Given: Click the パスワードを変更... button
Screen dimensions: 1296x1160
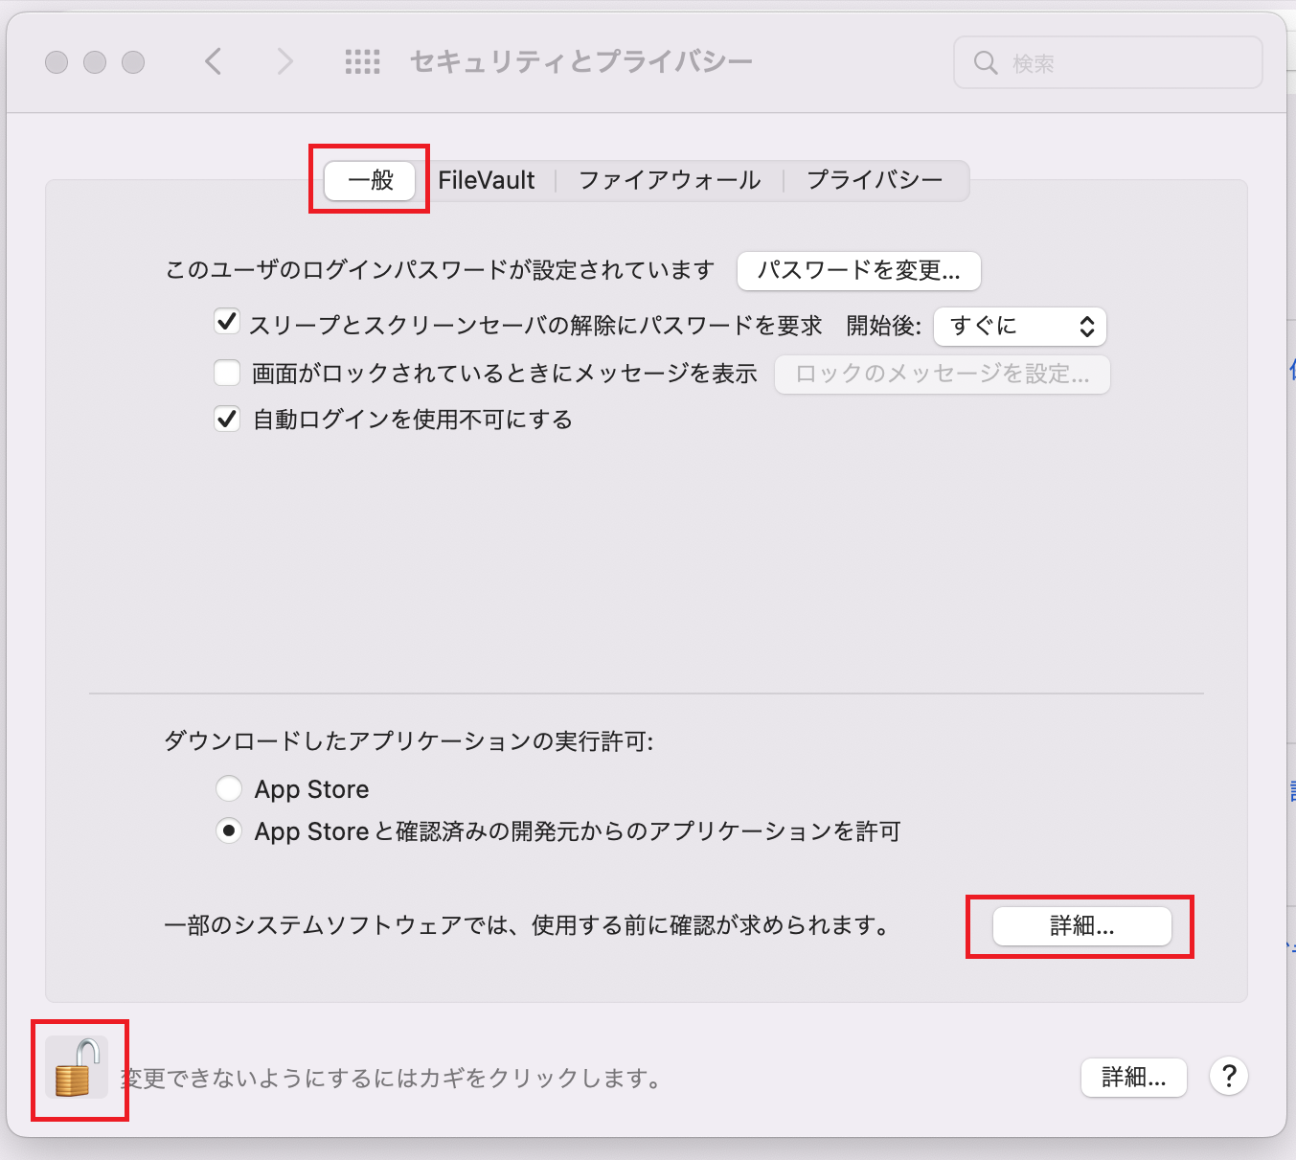Looking at the screenshot, I should 858,271.
